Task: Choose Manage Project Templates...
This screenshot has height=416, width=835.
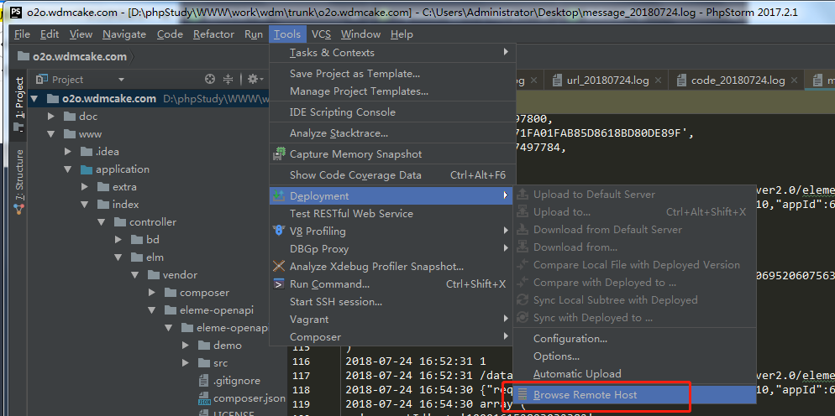Action: [x=359, y=91]
